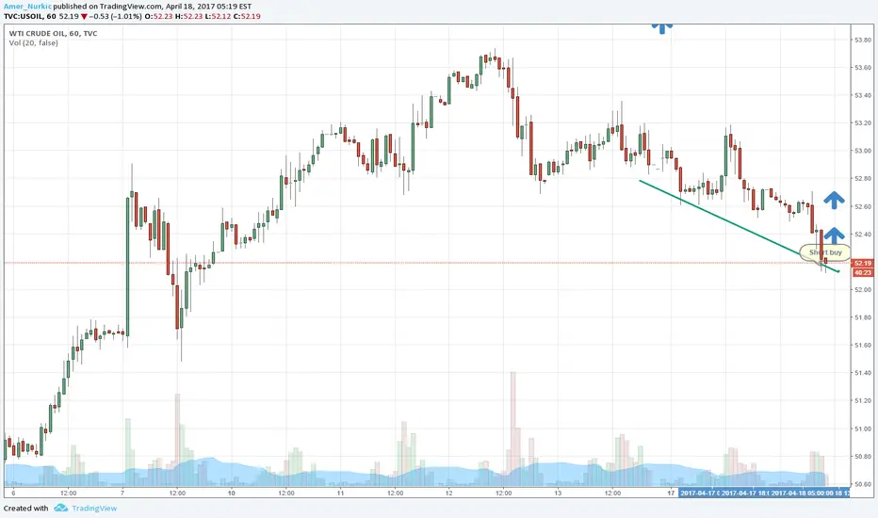Click the blue up arrow at chart top
This screenshot has width=878, height=518.
(x=662, y=28)
